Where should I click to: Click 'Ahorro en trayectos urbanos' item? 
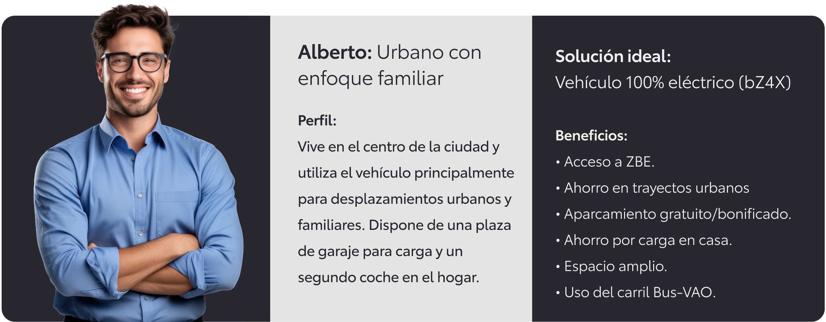653,188
